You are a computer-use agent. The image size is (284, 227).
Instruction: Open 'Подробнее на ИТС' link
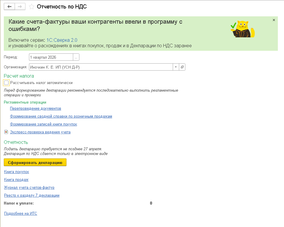coord(20,214)
